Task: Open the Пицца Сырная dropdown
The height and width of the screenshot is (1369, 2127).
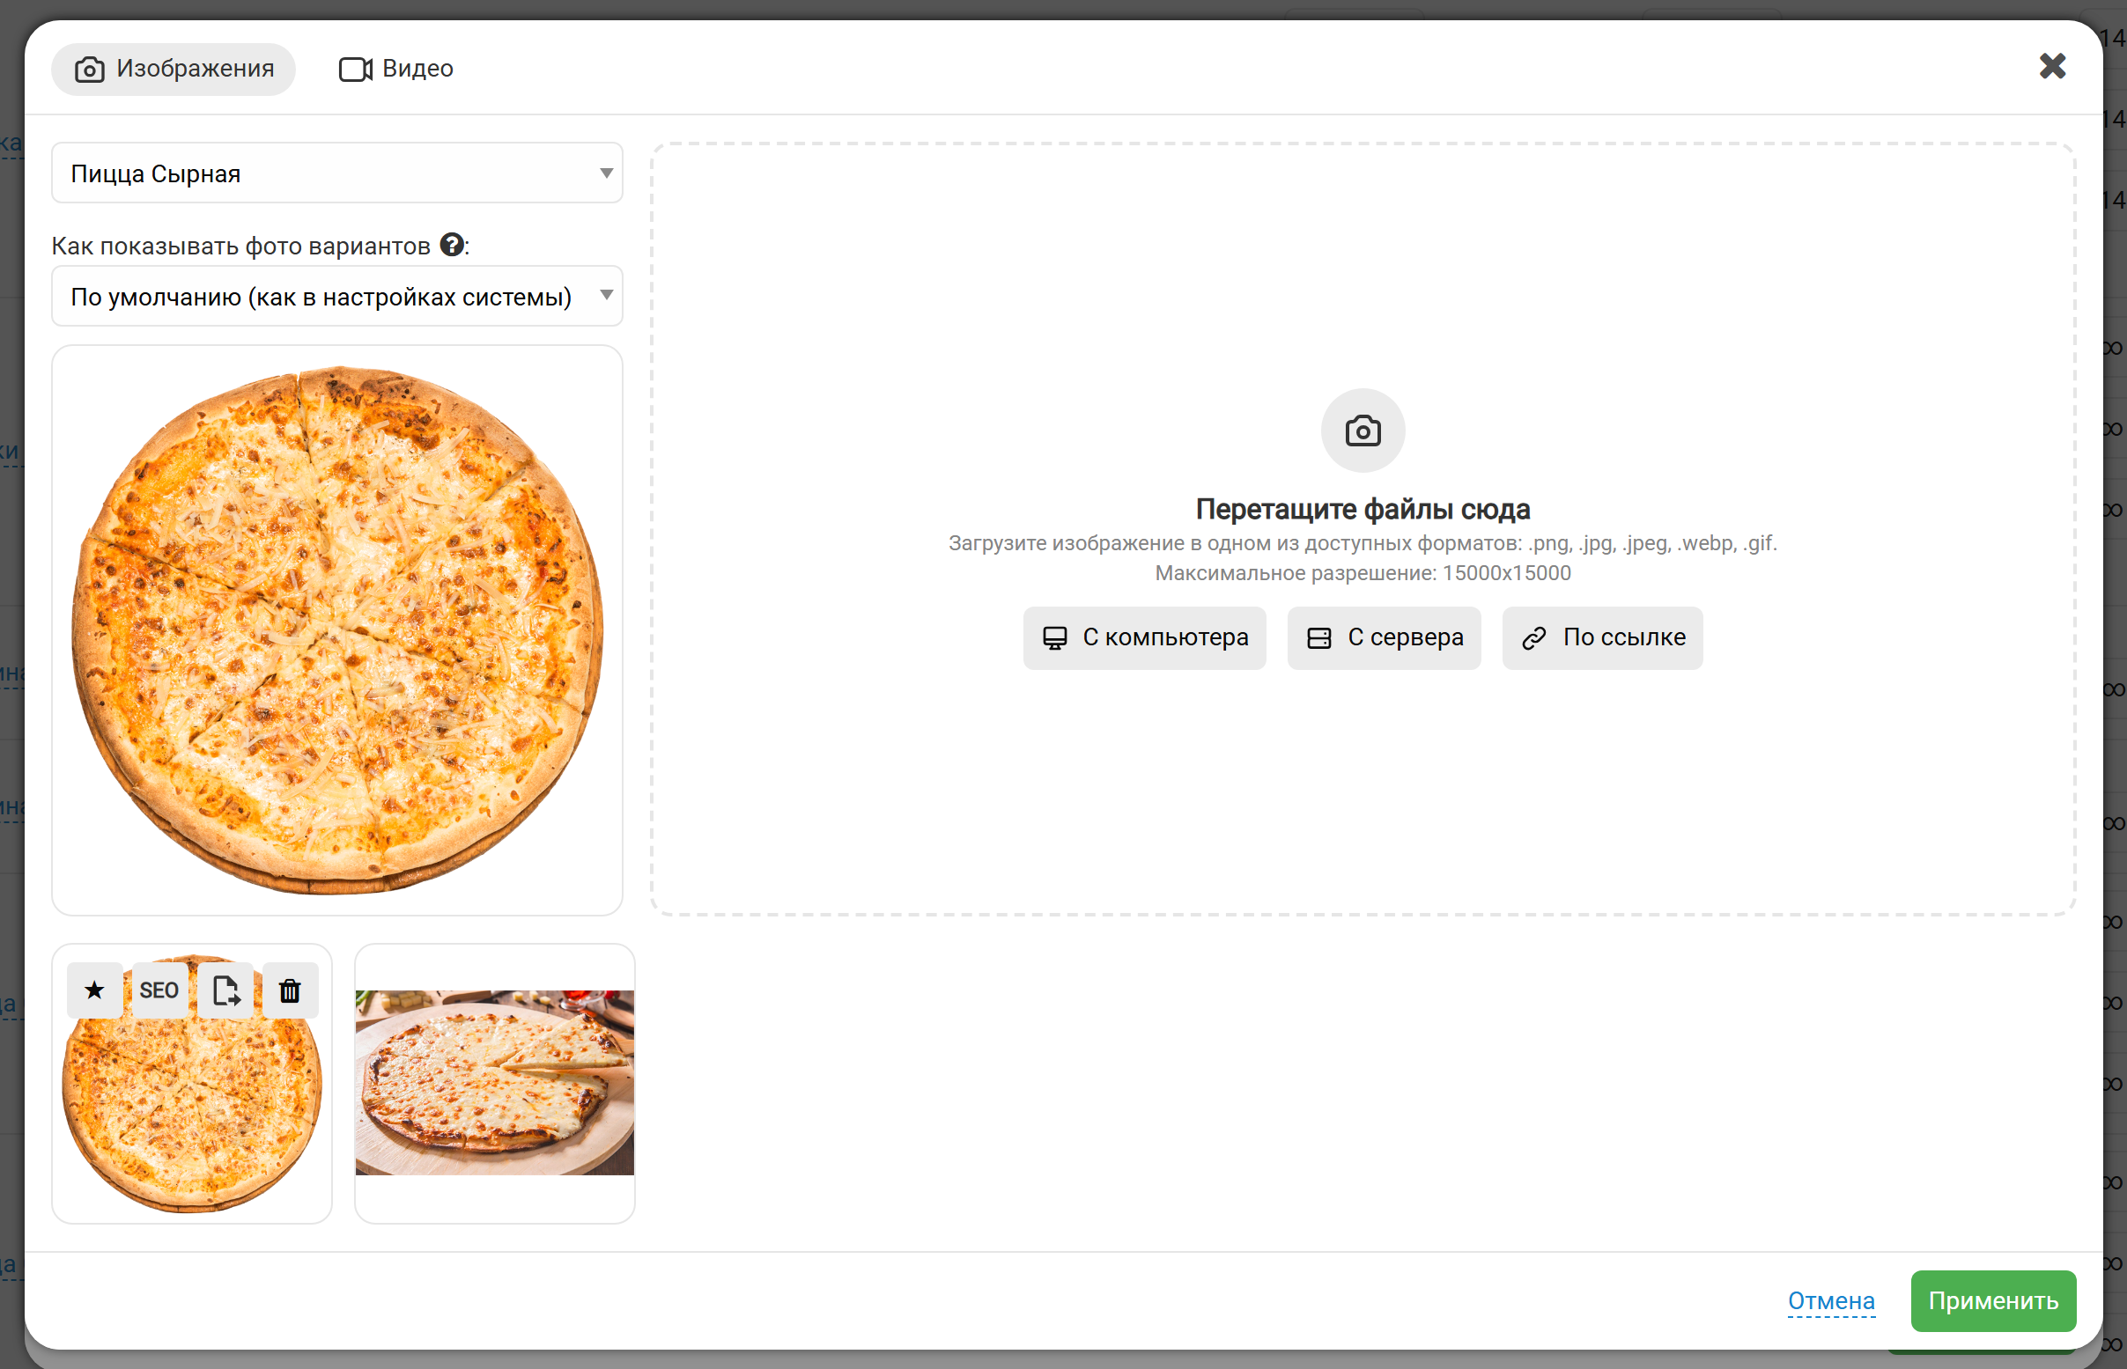Action: tap(337, 173)
